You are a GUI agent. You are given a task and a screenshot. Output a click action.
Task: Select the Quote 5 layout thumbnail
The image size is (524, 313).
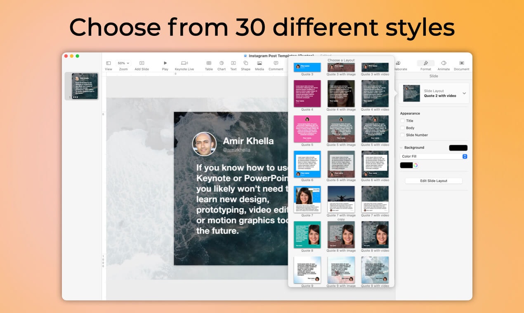[307, 129]
